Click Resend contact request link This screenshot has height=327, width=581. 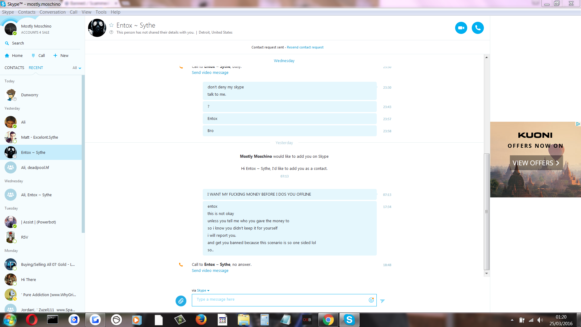pos(305,47)
